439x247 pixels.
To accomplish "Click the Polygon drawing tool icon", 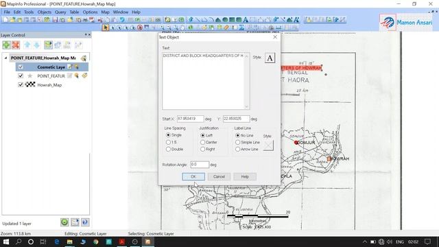I will coord(218,20).
